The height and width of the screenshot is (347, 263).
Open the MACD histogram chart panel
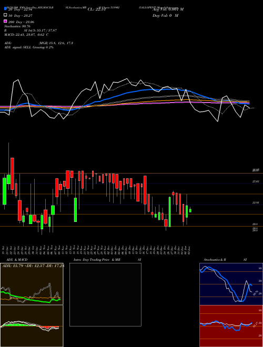coord(32,326)
